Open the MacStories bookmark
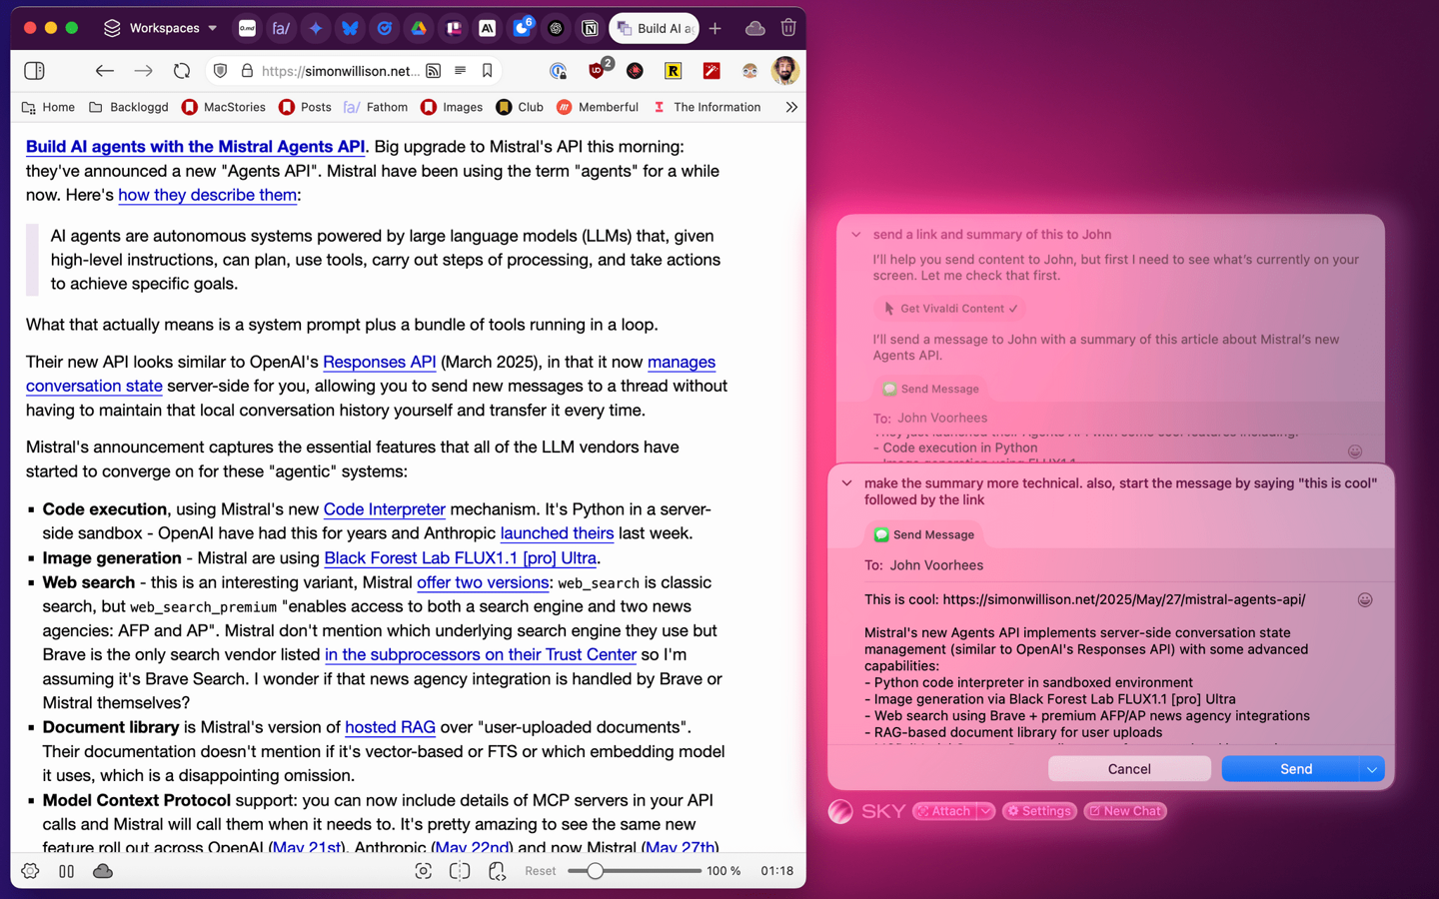1439x899 pixels. tap(224, 107)
